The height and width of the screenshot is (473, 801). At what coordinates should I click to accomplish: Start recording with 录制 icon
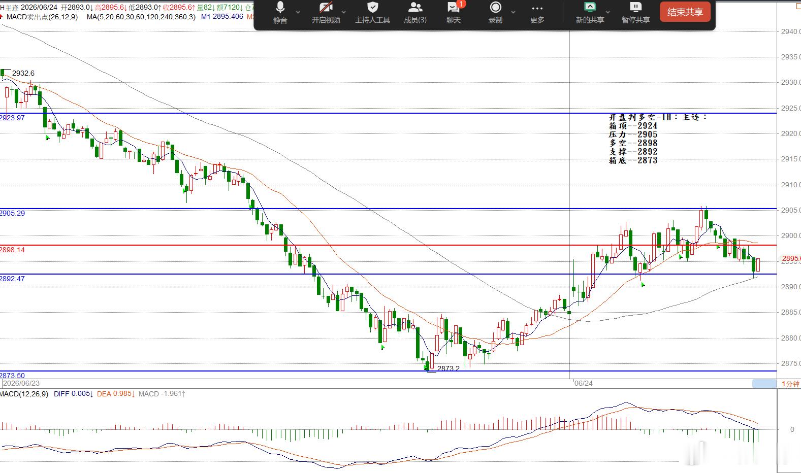tap(495, 13)
